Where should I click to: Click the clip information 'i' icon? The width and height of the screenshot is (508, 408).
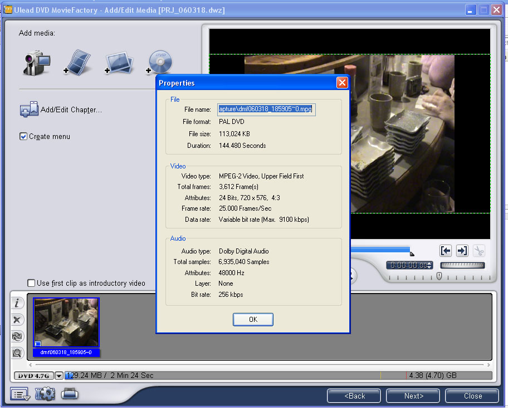tap(17, 303)
